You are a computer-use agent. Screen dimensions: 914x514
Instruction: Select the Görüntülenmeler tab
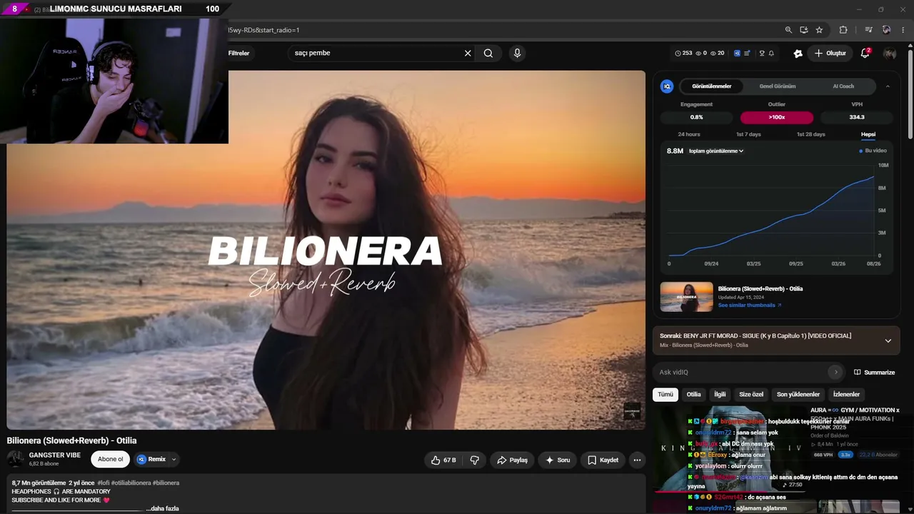click(x=712, y=86)
